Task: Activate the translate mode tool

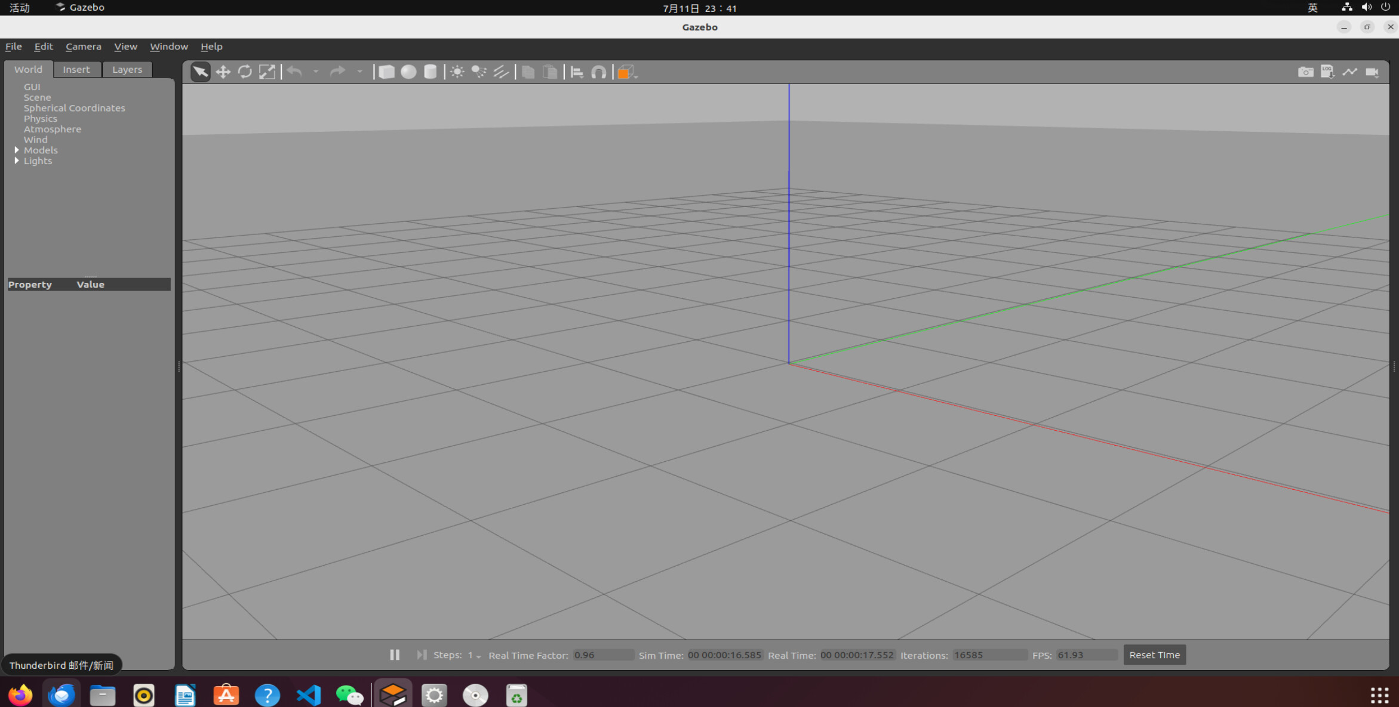Action: (223, 72)
